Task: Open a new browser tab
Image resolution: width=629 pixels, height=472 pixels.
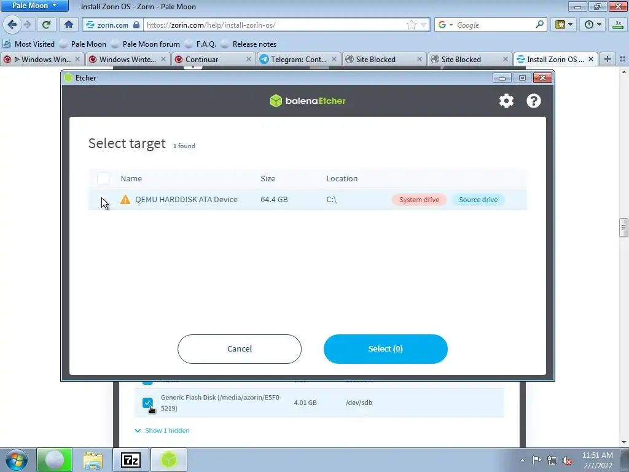Action: pos(608,59)
